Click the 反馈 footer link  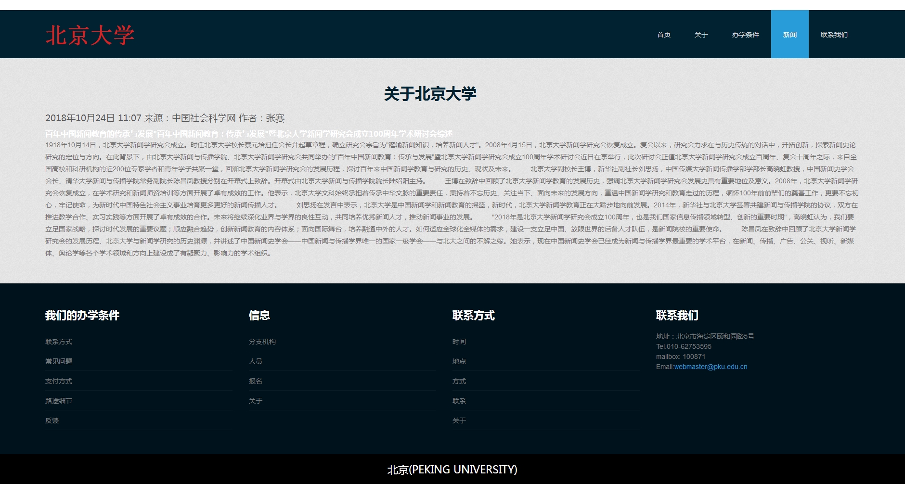tap(52, 420)
